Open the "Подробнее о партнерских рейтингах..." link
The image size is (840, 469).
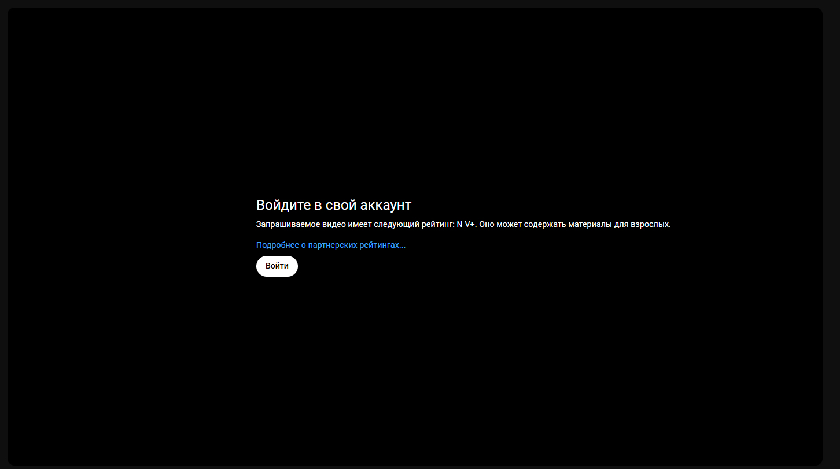(330, 245)
